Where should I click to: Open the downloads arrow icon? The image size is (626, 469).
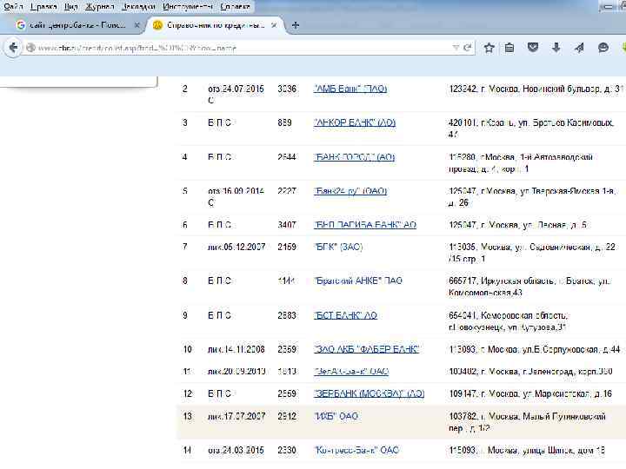[x=556, y=49]
